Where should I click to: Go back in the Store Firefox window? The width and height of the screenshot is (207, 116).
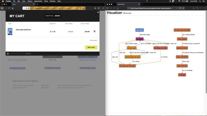(x=2, y=8)
